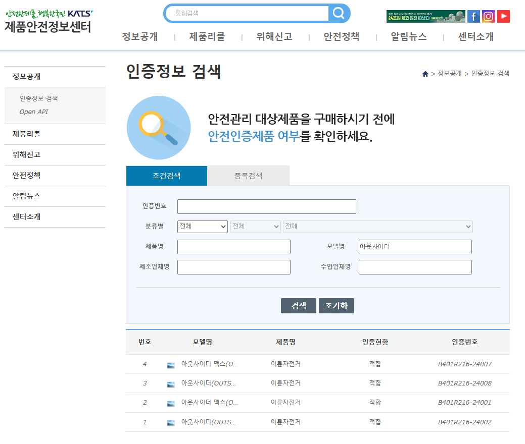The image size is (525, 444).
Task: Open 센터소개 in top navigation
Action: coord(476,37)
